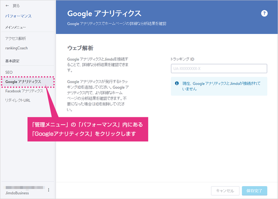This screenshot has width=278, height=199.
Task: Click the キャンセル button
Action: pos(225,191)
